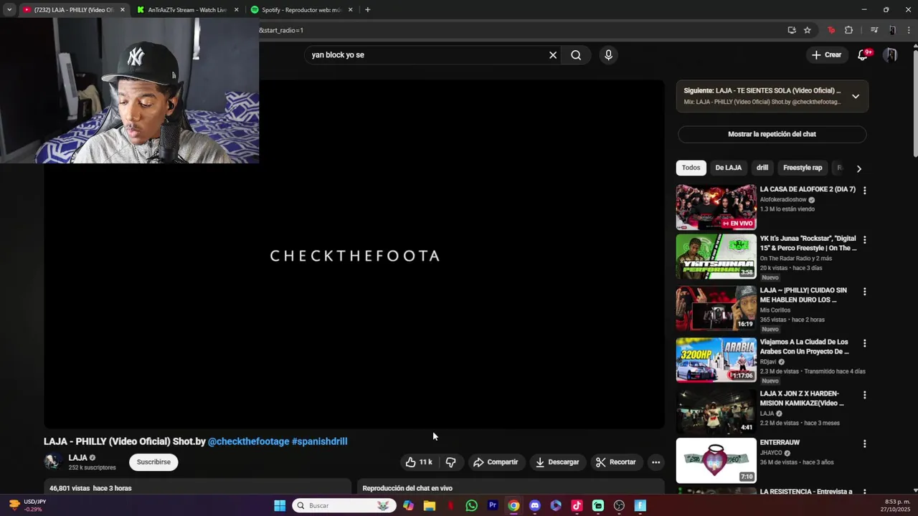Open the three-dot more actions menu under the video

(x=656, y=462)
